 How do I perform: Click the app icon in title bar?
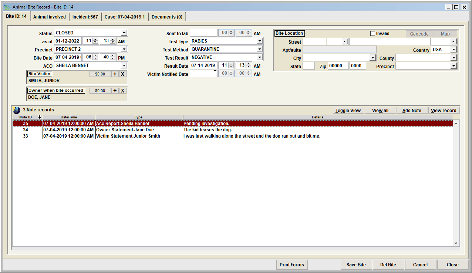[x=7, y=7]
